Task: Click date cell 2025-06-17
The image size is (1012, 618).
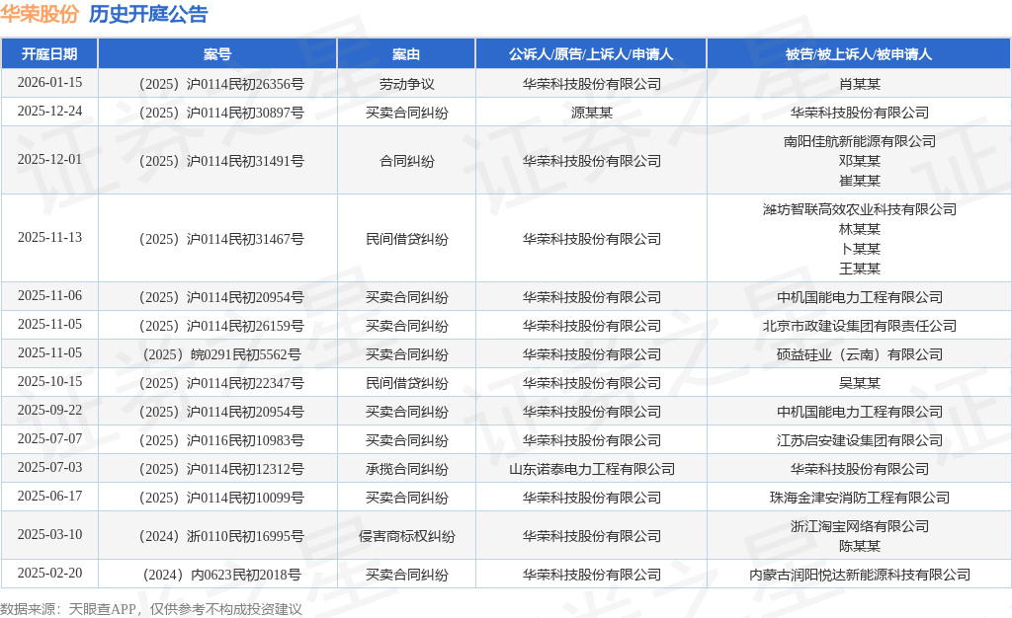Action: (49, 496)
